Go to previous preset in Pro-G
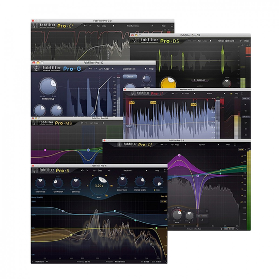 tap(113, 69)
